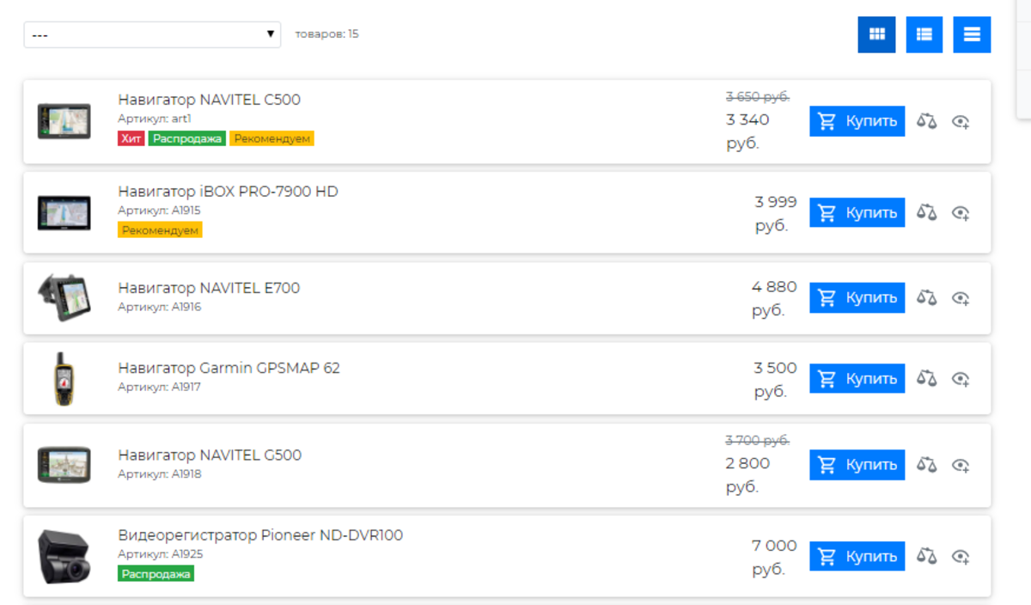
Task: Click the товаров: 15 counter
Action: [326, 34]
